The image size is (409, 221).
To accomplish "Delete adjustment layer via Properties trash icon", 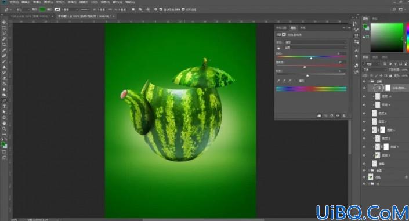I will tap(344, 115).
